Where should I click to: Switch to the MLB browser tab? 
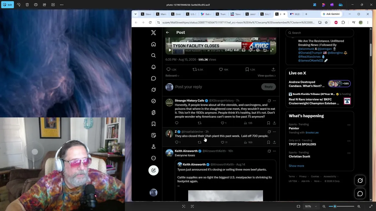pos(295,14)
